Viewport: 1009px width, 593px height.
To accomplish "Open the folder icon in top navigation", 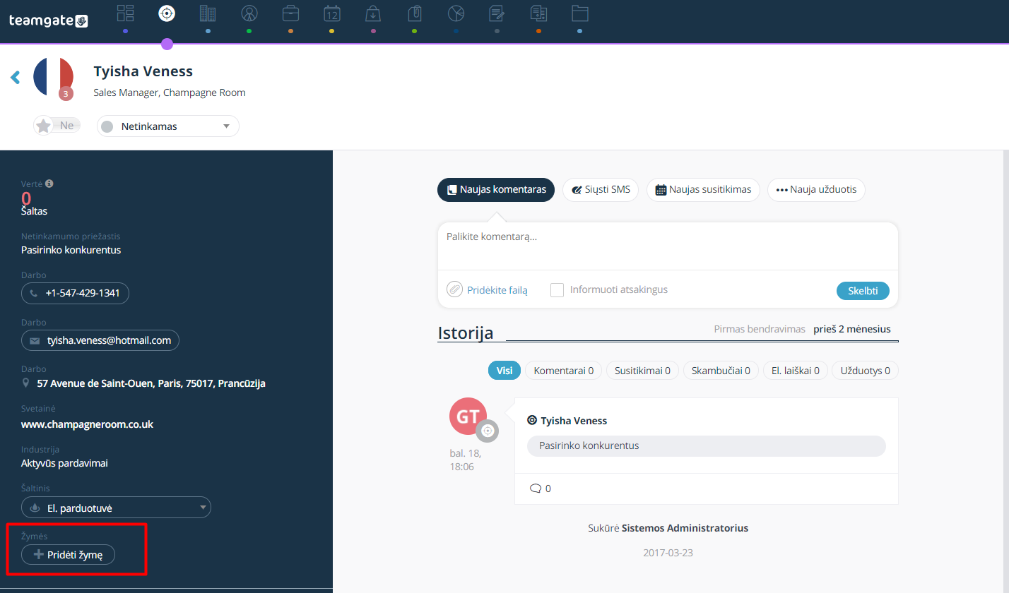I will [x=580, y=13].
